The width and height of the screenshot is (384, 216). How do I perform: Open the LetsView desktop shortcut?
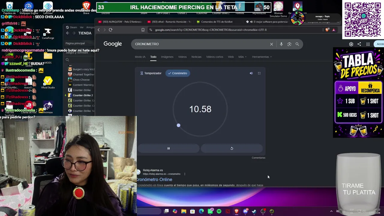click(x=48, y=8)
